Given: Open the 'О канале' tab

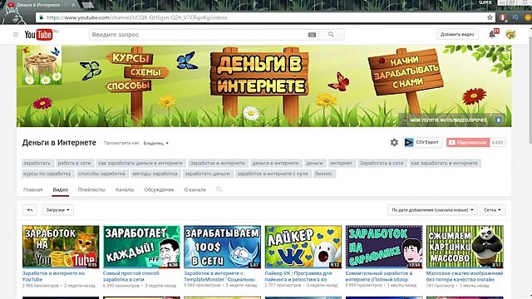Looking at the screenshot, I should click(195, 189).
